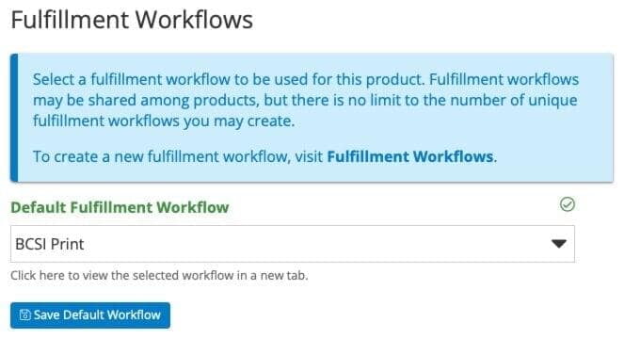The height and width of the screenshot is (339, 624).
Task: Click 'Select a fulfillment workflow' opening line
Action: coord(306,79)
